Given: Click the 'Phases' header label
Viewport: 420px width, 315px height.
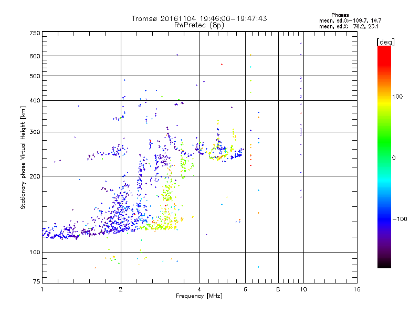Looking at the screenshot, I should (340, 15).
